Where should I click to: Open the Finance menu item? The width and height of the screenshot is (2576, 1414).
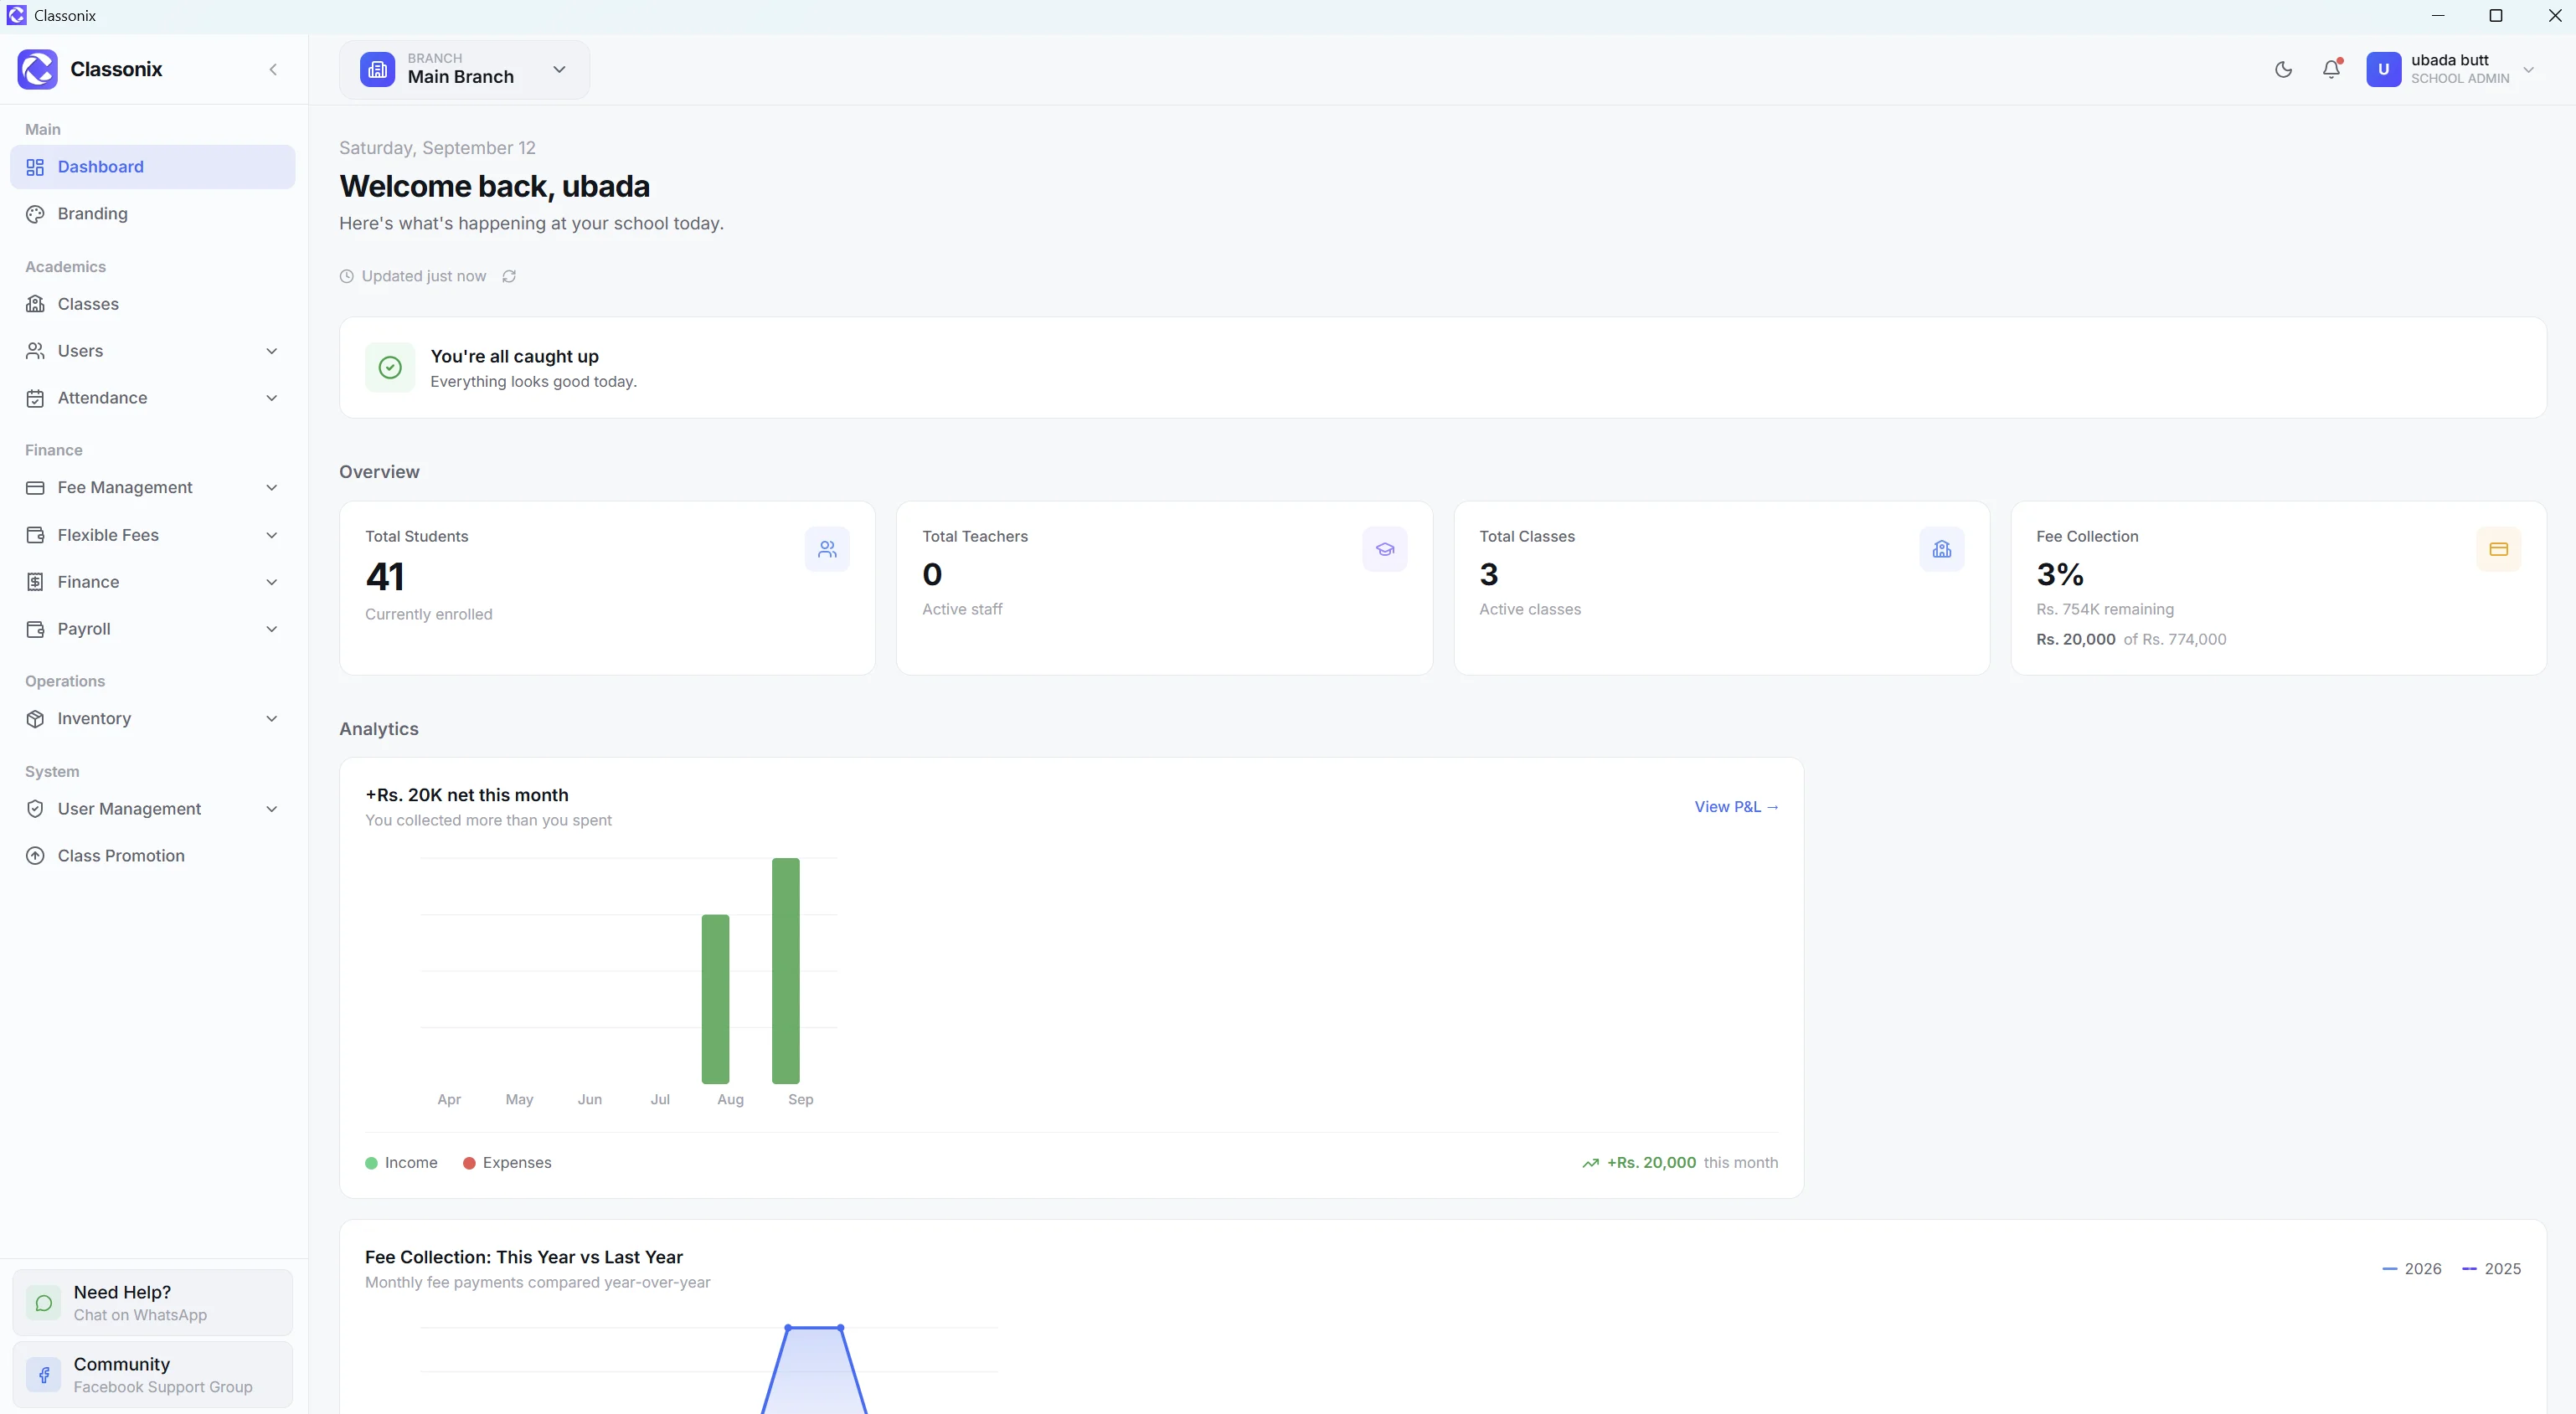(x=153, y=582)
